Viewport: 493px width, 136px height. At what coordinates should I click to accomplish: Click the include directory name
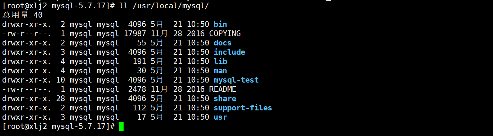(229, 52)
